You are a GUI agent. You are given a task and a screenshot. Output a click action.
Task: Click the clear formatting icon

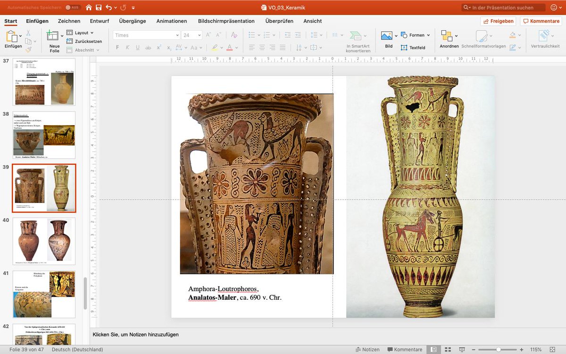[x=233, y=35]
